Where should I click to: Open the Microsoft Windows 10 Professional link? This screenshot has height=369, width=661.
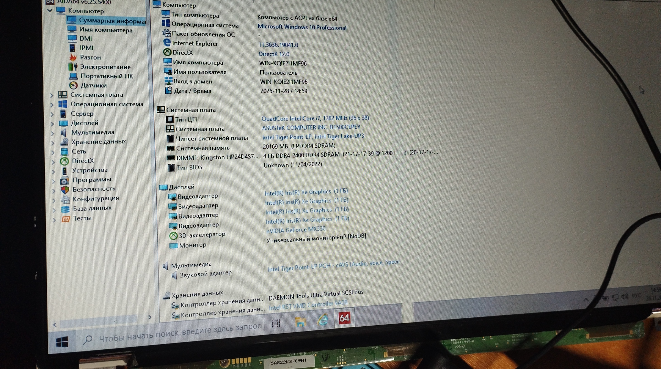click(x=302, y=27)
